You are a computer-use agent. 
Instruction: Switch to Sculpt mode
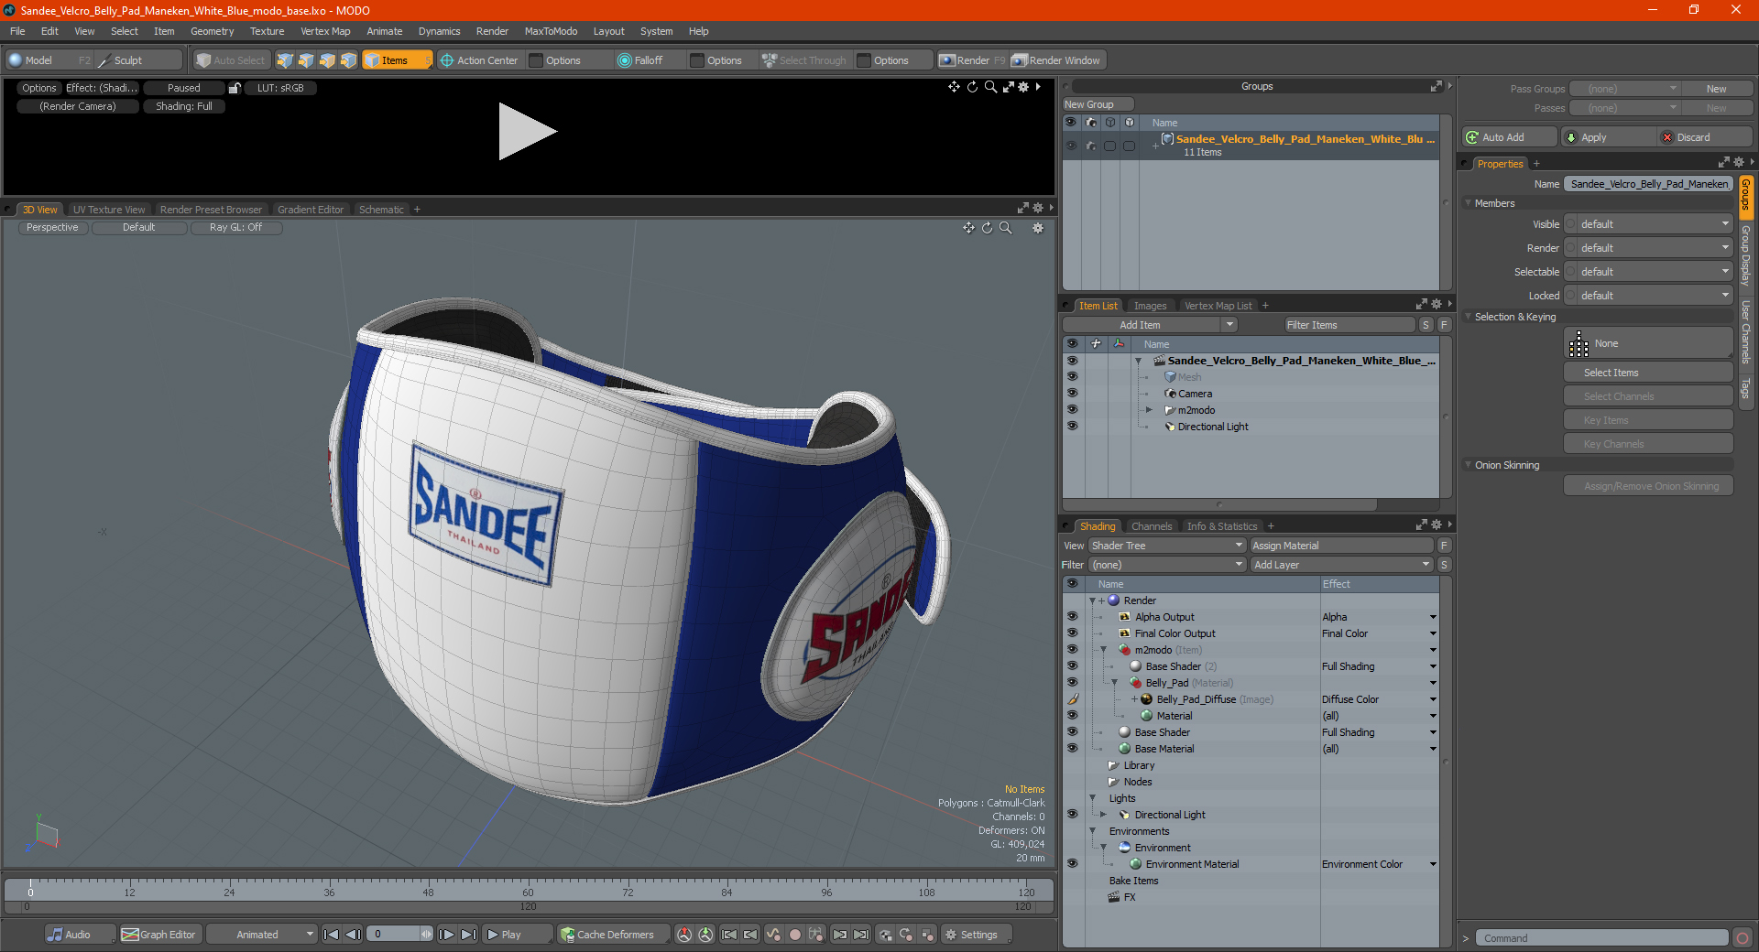coord(137,60)
